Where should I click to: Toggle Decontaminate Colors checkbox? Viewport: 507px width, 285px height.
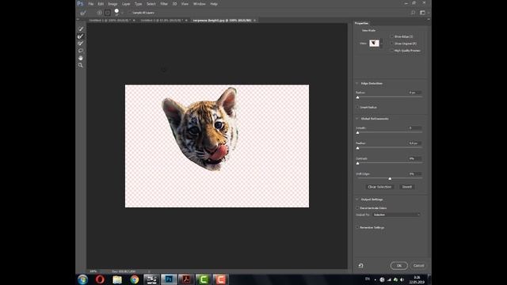[x=357, y=208]
